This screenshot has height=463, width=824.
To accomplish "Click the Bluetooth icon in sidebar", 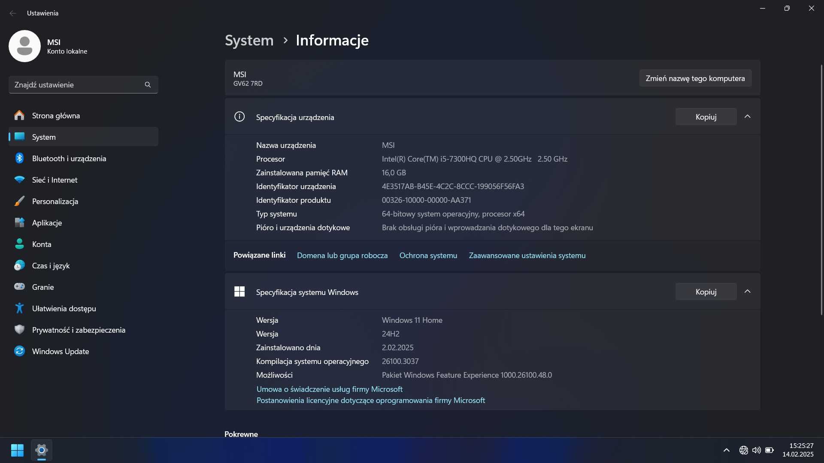I will coord(19,158).
